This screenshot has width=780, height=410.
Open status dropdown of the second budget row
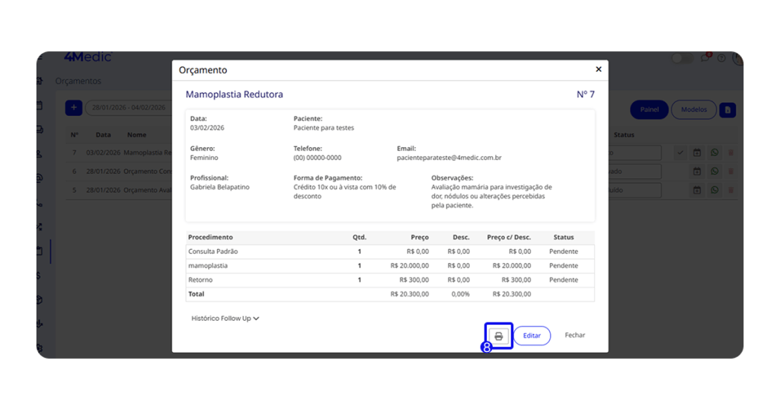(635, 171)
